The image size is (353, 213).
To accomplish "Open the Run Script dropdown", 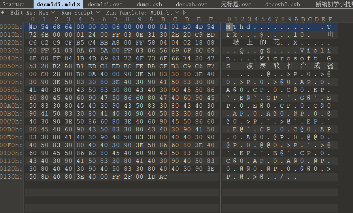I will 80,13.
